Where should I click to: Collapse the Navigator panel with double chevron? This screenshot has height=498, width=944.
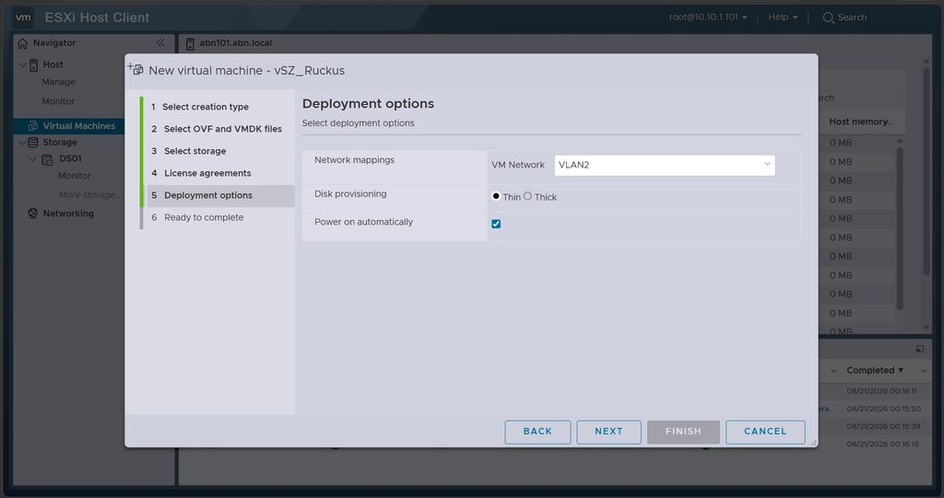160,42
